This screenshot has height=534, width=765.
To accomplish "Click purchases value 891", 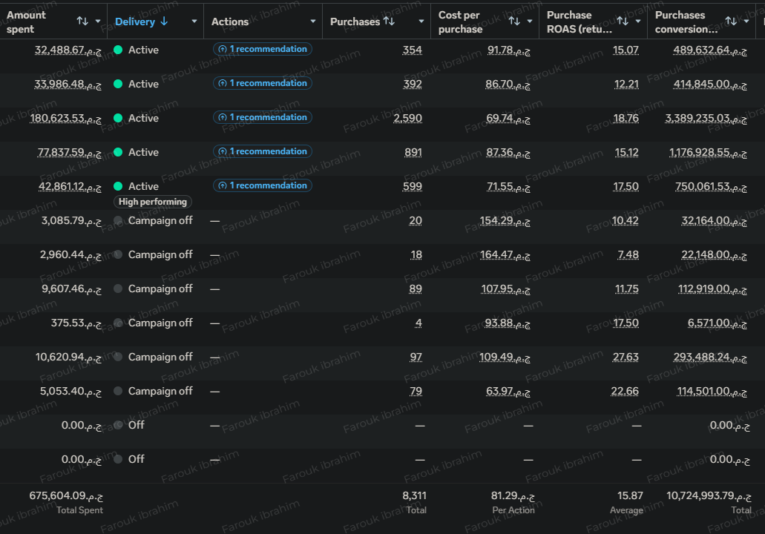I will pyautogui.click(x=413, y=153).
